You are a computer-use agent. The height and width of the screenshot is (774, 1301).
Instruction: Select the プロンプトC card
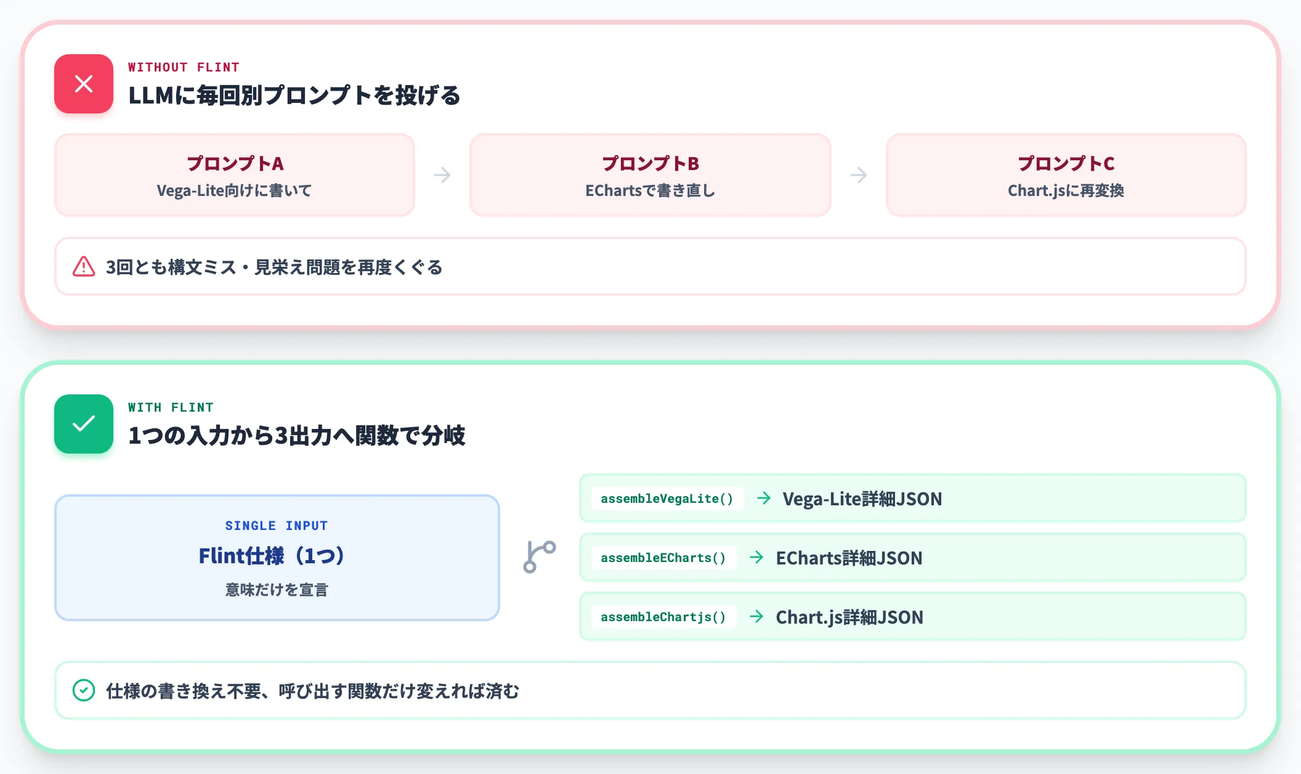click(1066, 175)
